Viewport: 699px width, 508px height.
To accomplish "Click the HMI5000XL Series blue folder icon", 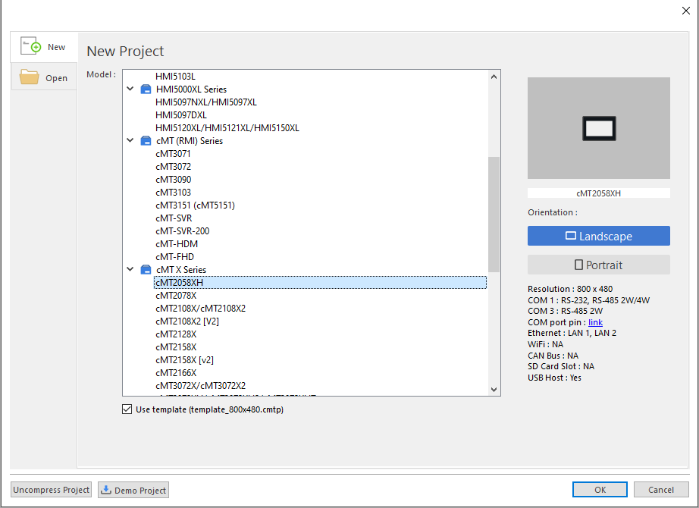I will [x=146, y=89].
